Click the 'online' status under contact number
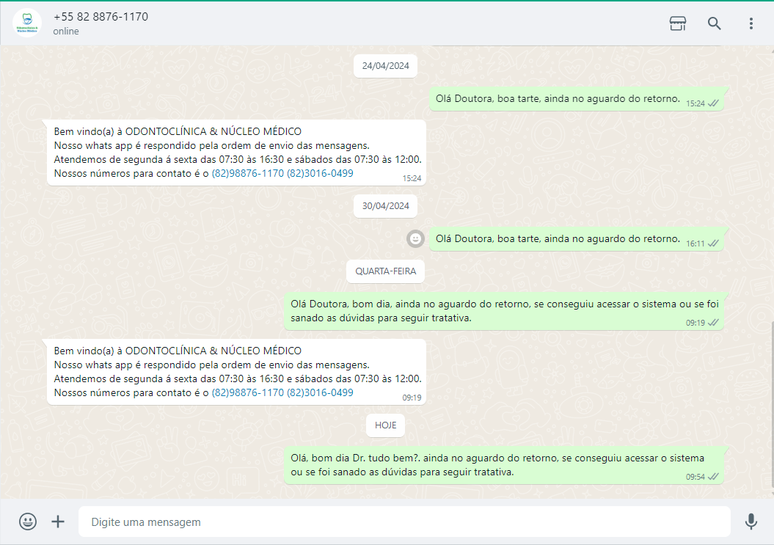 tap(66, 31)
